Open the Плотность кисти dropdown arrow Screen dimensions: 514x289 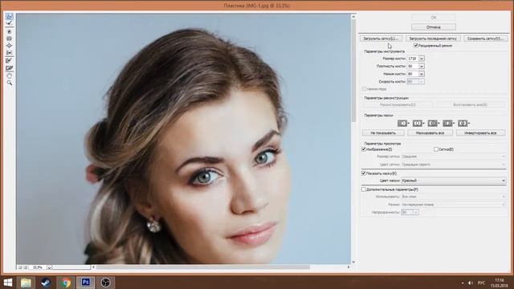click(422, 66)
